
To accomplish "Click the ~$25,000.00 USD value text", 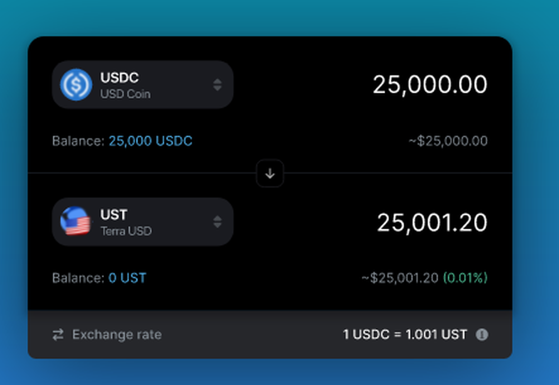I will tap(448, 141).
